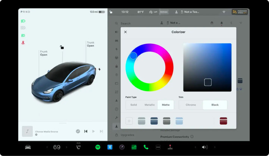Open Spotify from the bottom dock

pos(98,147)
